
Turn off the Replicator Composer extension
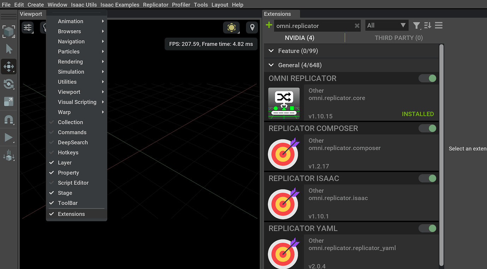click(x=427, y=128)
